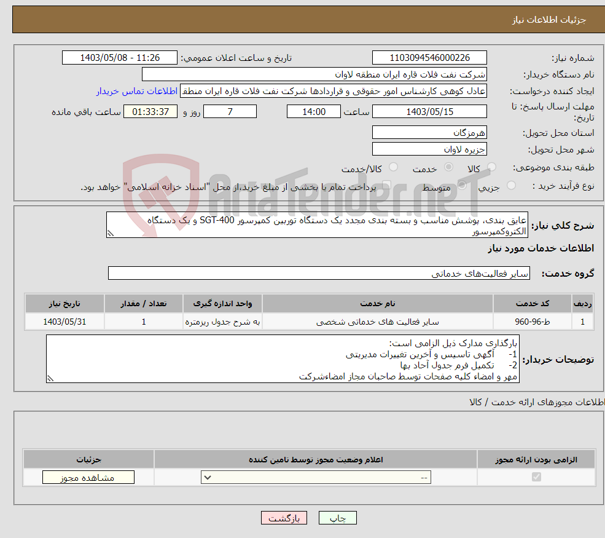Image resolution: width=605 pixels, height=538 pixels.
Task: Click the بازگشت back button
Action: point(284,518)
